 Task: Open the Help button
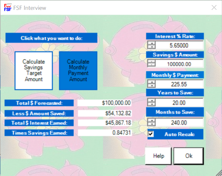click(159, 156)
